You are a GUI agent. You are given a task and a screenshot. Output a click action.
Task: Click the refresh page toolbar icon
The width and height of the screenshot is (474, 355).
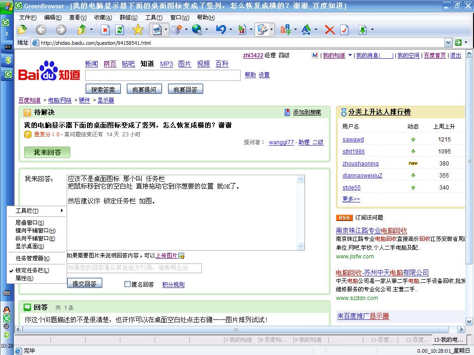120,30
